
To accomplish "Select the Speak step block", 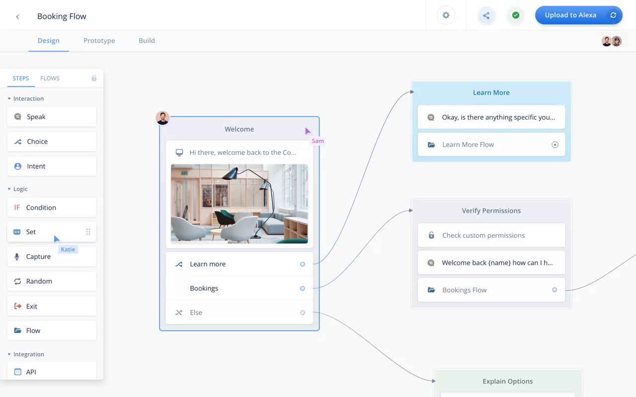I will coord(52,117).
